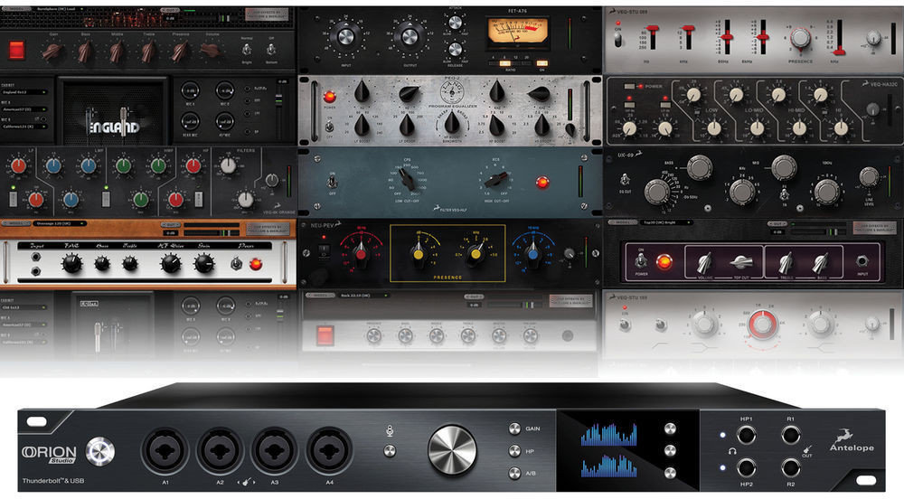Click the Rear Mic level knob in England cabinet

(190, 121)
